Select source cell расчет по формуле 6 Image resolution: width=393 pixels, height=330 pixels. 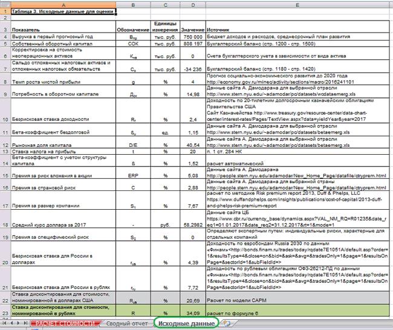297,311
